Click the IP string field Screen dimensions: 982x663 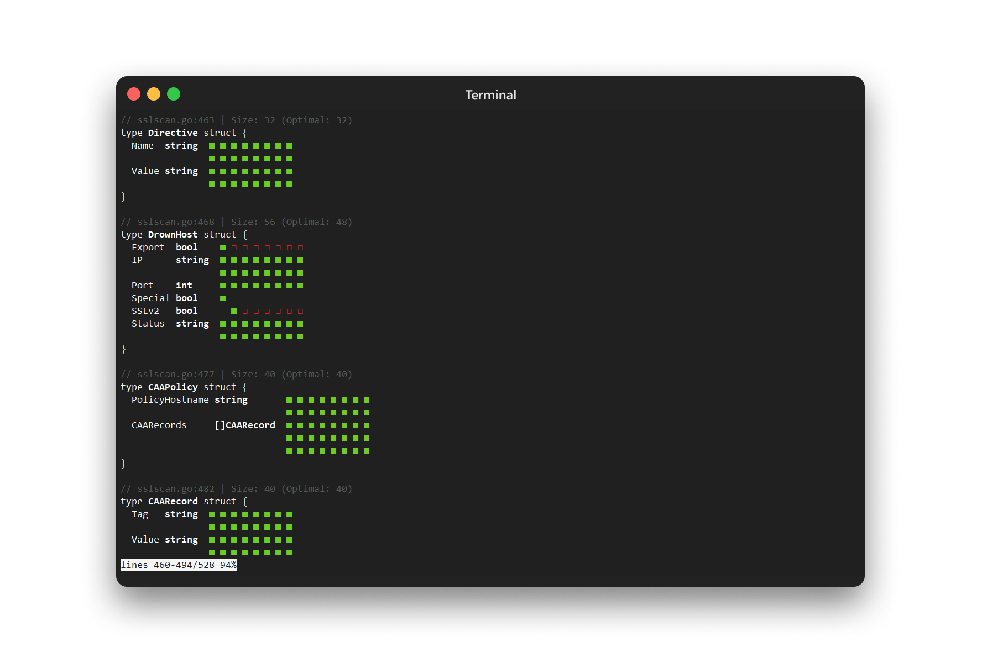pos(170,260)
